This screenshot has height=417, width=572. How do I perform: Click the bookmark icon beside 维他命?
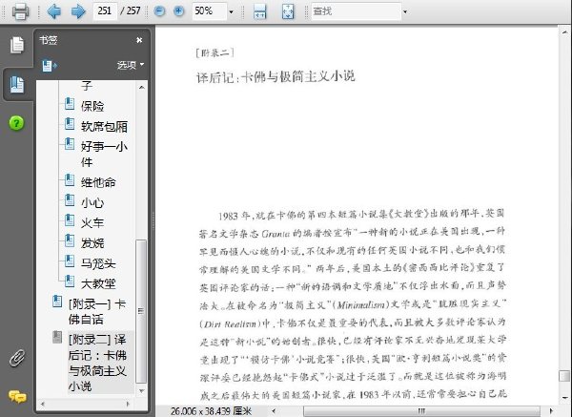pyautogui.click(x=70, y=179)
